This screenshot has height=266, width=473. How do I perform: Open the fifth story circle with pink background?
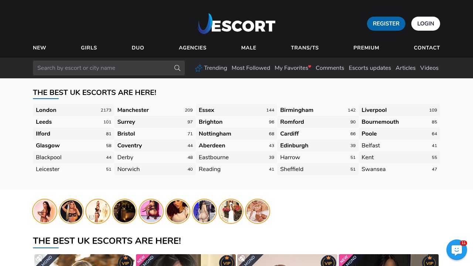151,211
